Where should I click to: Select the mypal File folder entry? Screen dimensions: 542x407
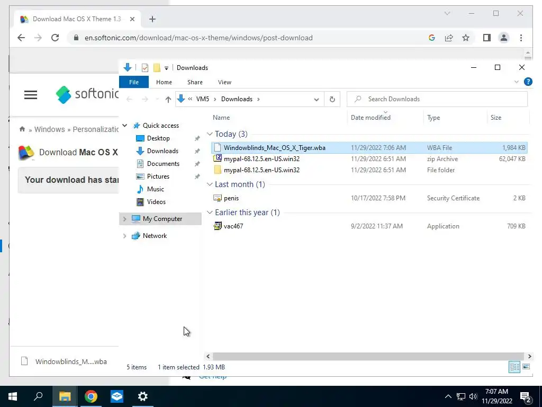(369, 170)
